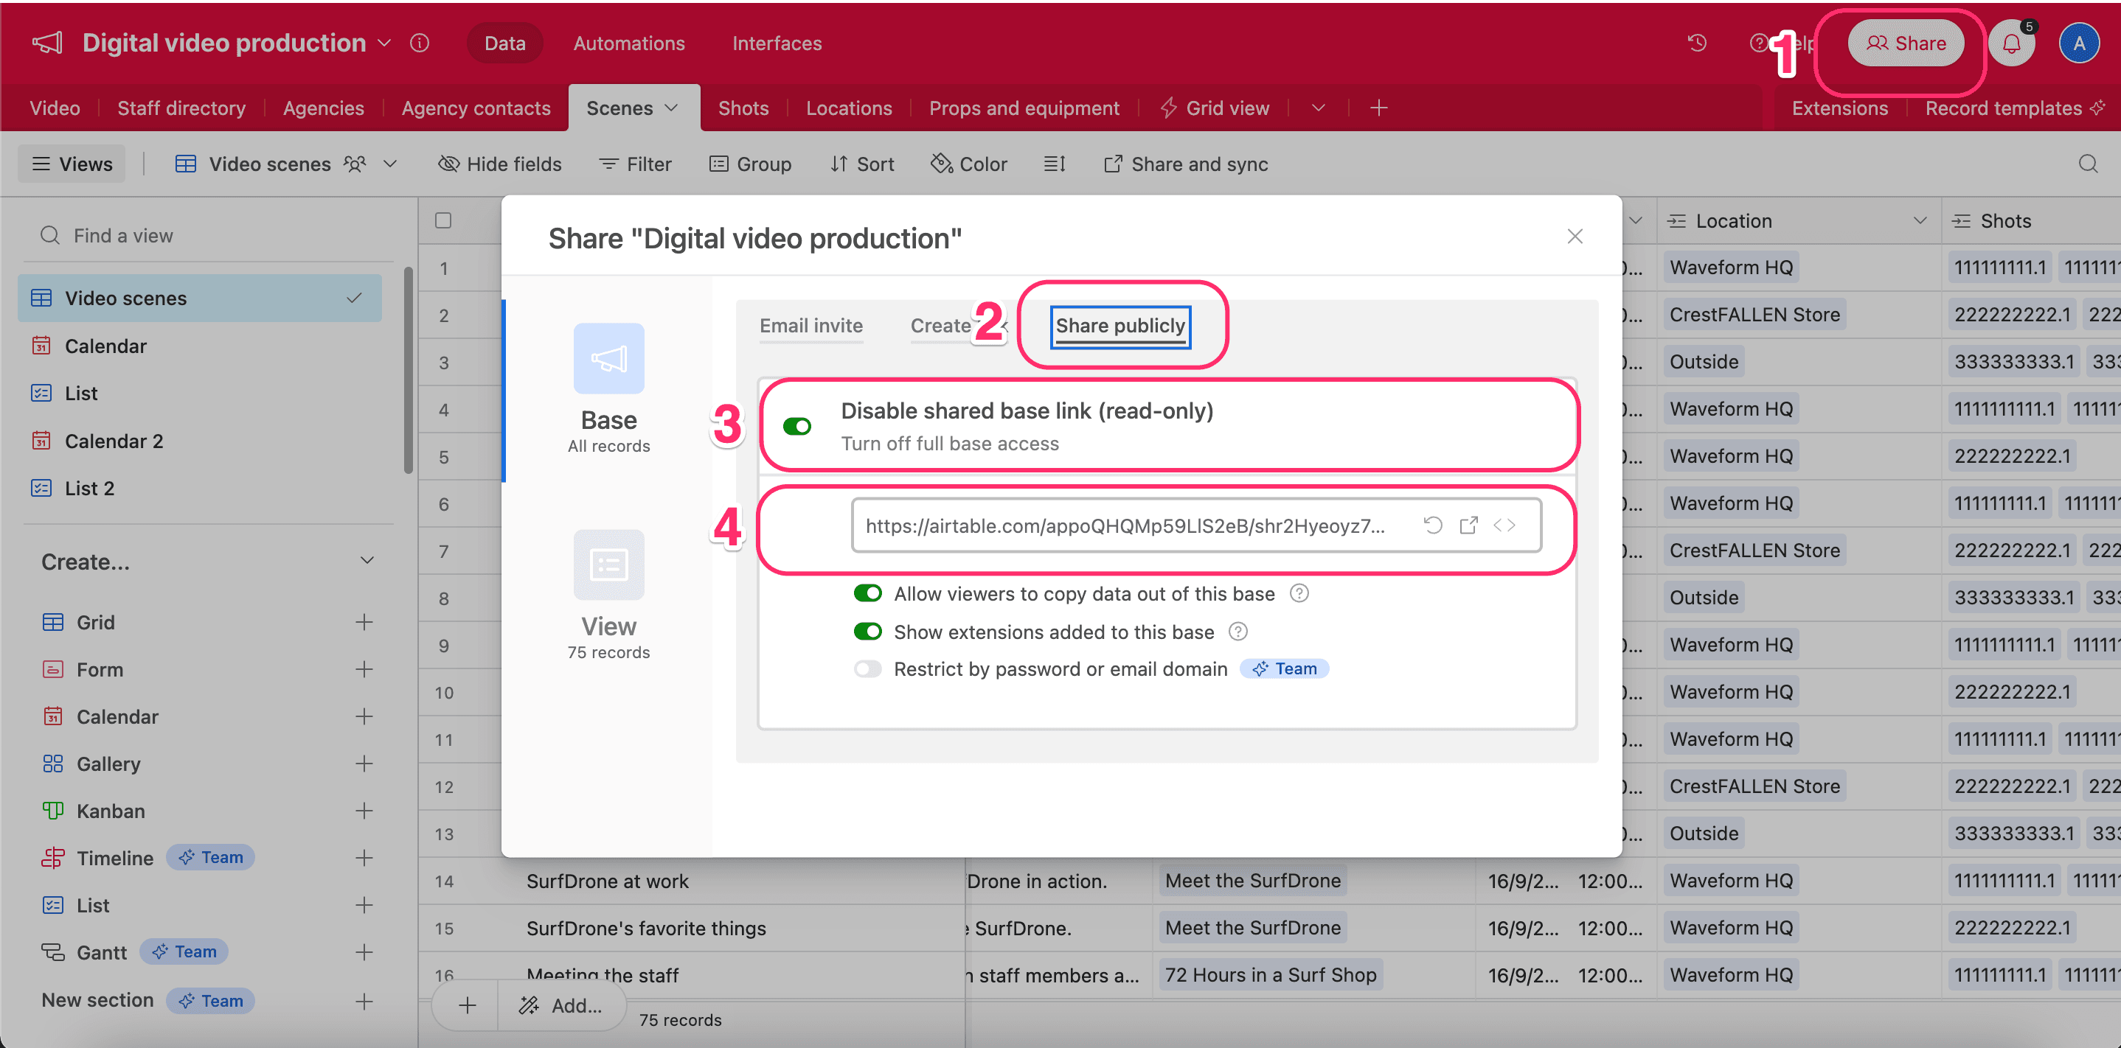This screenshot has width=2121, height=1048.
Task: Toggle Allow viewers to copy data
Action: tap(867, 593)
